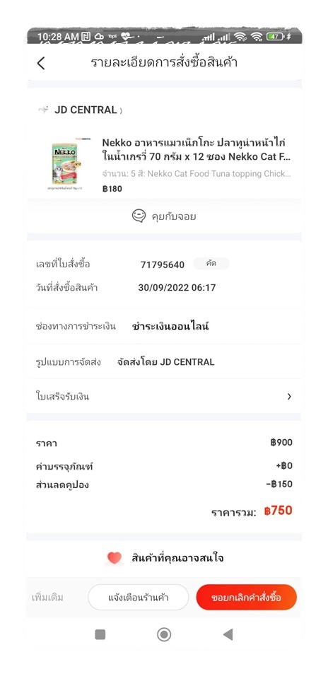This screenshot has width=328, height=674.
Task: Open the JD CENTRAL store link
Action: pos(86,110)
